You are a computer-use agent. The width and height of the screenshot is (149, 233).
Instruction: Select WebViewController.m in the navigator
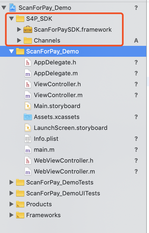(64, 172)
